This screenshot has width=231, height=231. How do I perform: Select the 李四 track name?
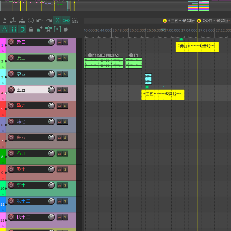point(21,74)
